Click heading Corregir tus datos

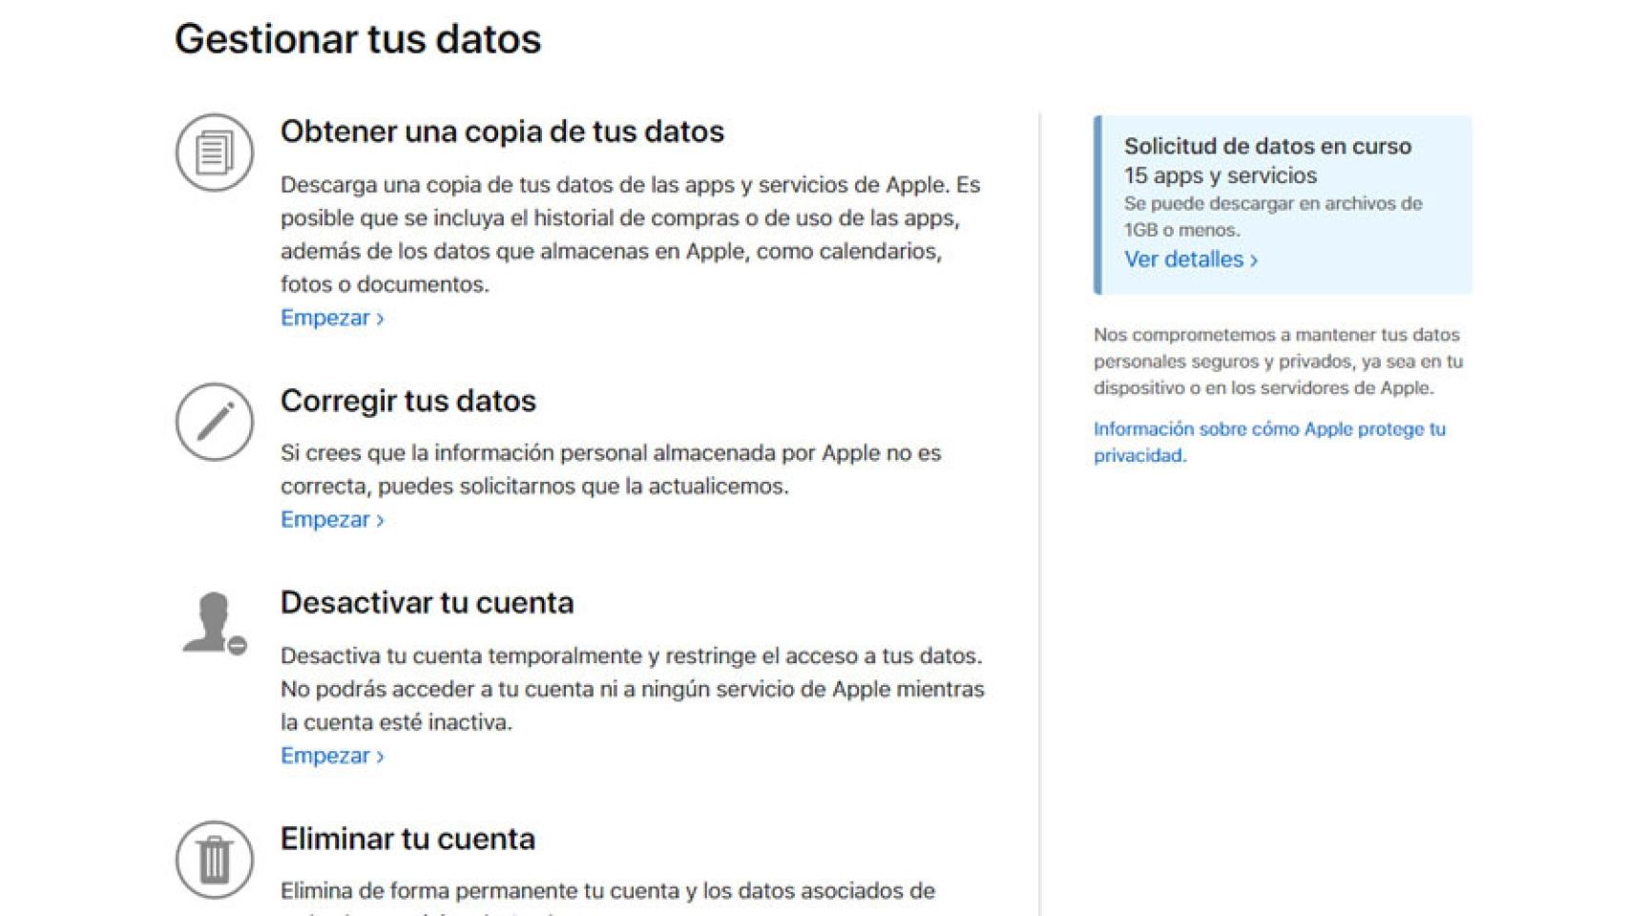pyautogui.click(x=408, y=401)
